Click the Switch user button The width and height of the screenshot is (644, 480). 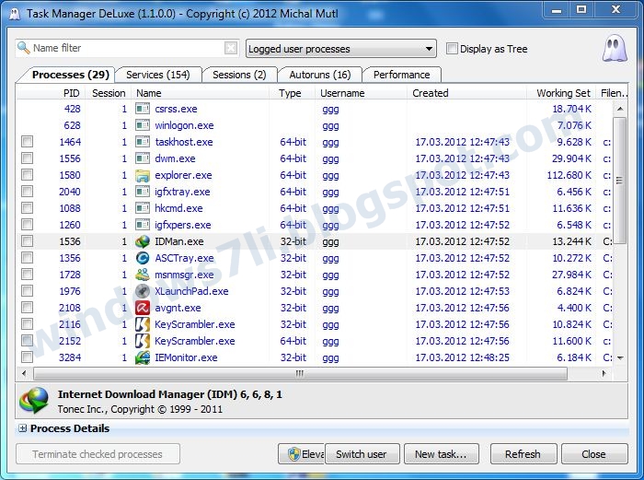pyautogui.click(x=362, y=454)
